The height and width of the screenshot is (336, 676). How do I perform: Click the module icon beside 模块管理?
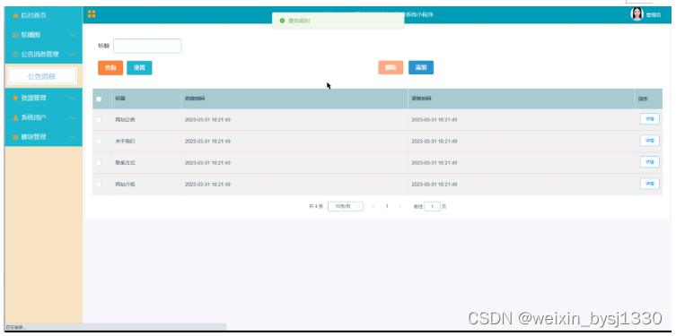point(15,137)
